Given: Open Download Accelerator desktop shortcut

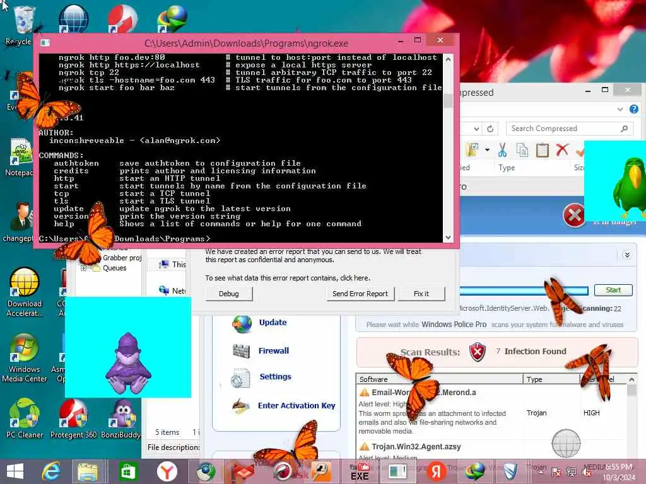Looking at the screenshot, I should 25,292.
